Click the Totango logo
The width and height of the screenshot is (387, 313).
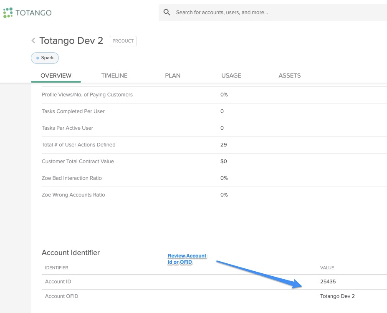(x=28, y=13)
